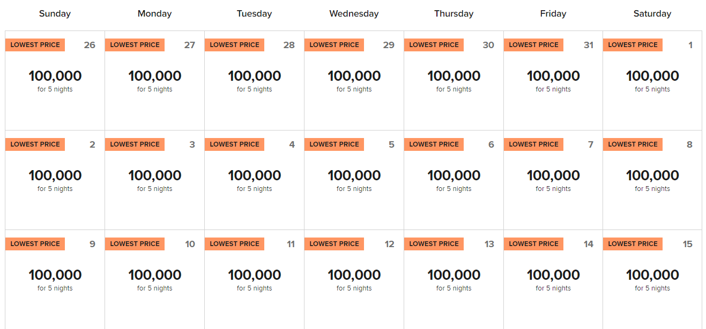Pick the 100,000 price on the 28th
Viewport: 706px width, 329px height.
click(255, 76)
